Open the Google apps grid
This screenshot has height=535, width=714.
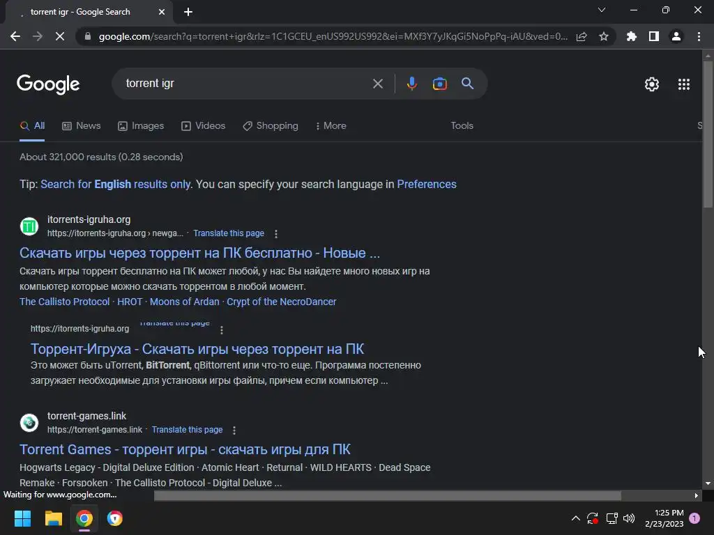pos(684,84)
